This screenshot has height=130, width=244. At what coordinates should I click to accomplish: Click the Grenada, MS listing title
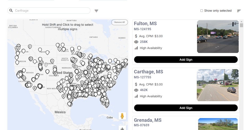click(x=147, y=120)
